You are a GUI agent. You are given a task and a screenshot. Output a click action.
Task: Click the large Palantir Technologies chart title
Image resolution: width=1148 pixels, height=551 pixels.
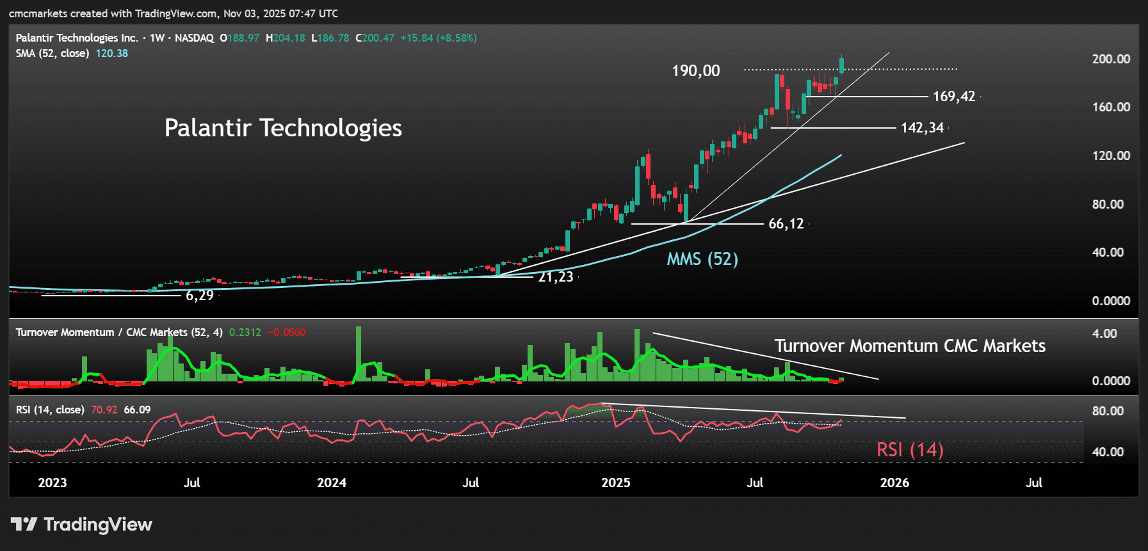point(283,128)
